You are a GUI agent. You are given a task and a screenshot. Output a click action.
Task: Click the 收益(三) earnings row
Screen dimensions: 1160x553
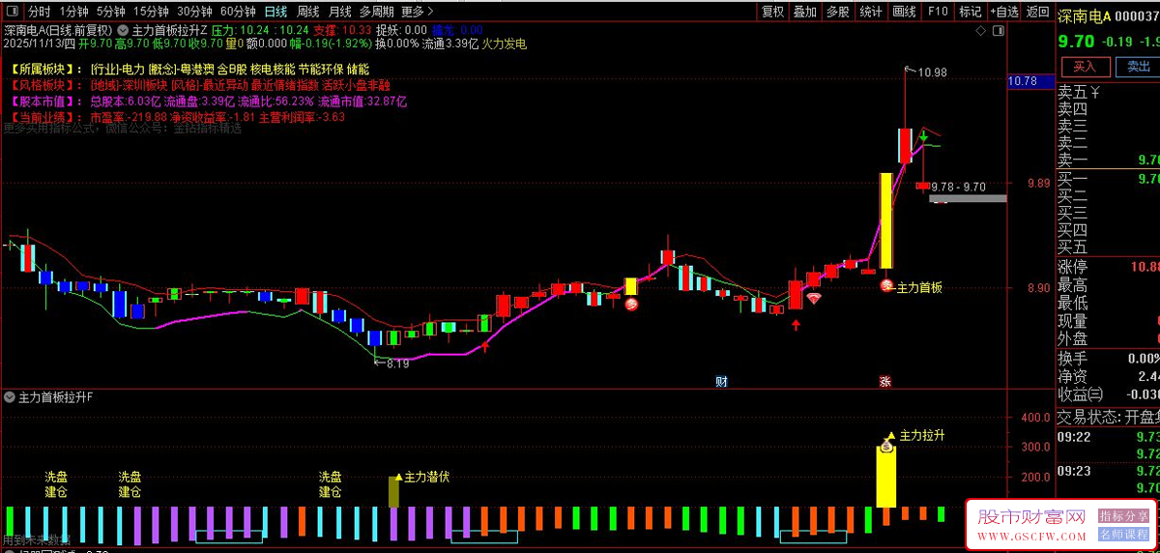(1108, 394)
